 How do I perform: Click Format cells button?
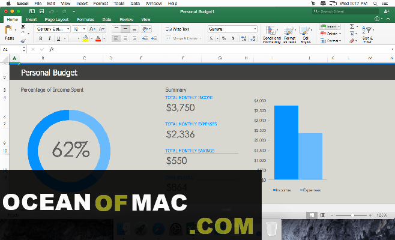(331, 41)
